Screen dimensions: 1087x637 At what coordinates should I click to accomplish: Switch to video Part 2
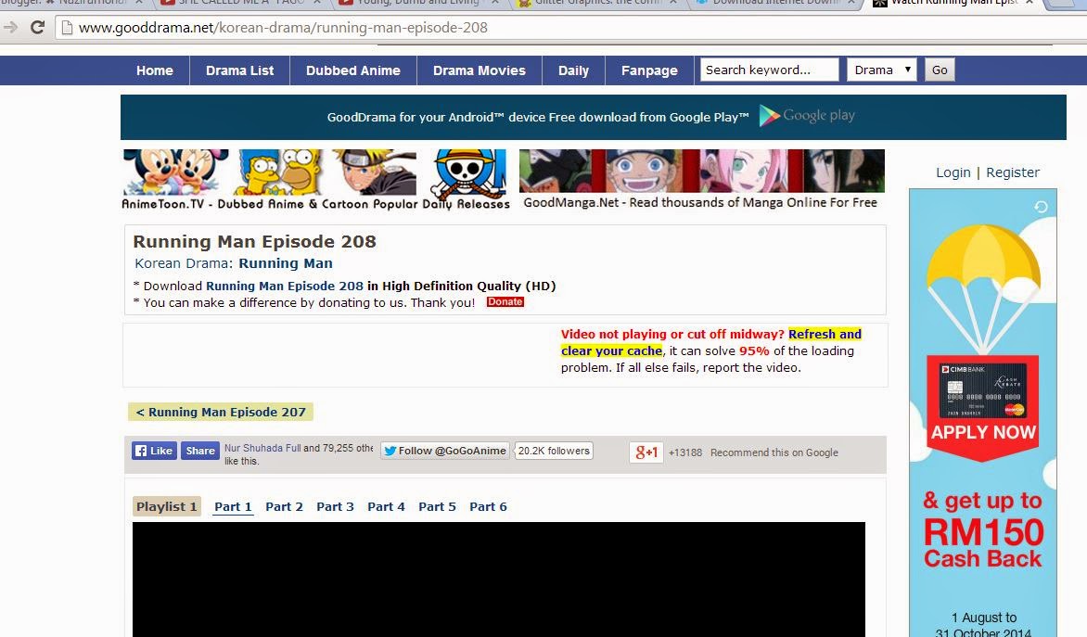(x=284, y=506)
